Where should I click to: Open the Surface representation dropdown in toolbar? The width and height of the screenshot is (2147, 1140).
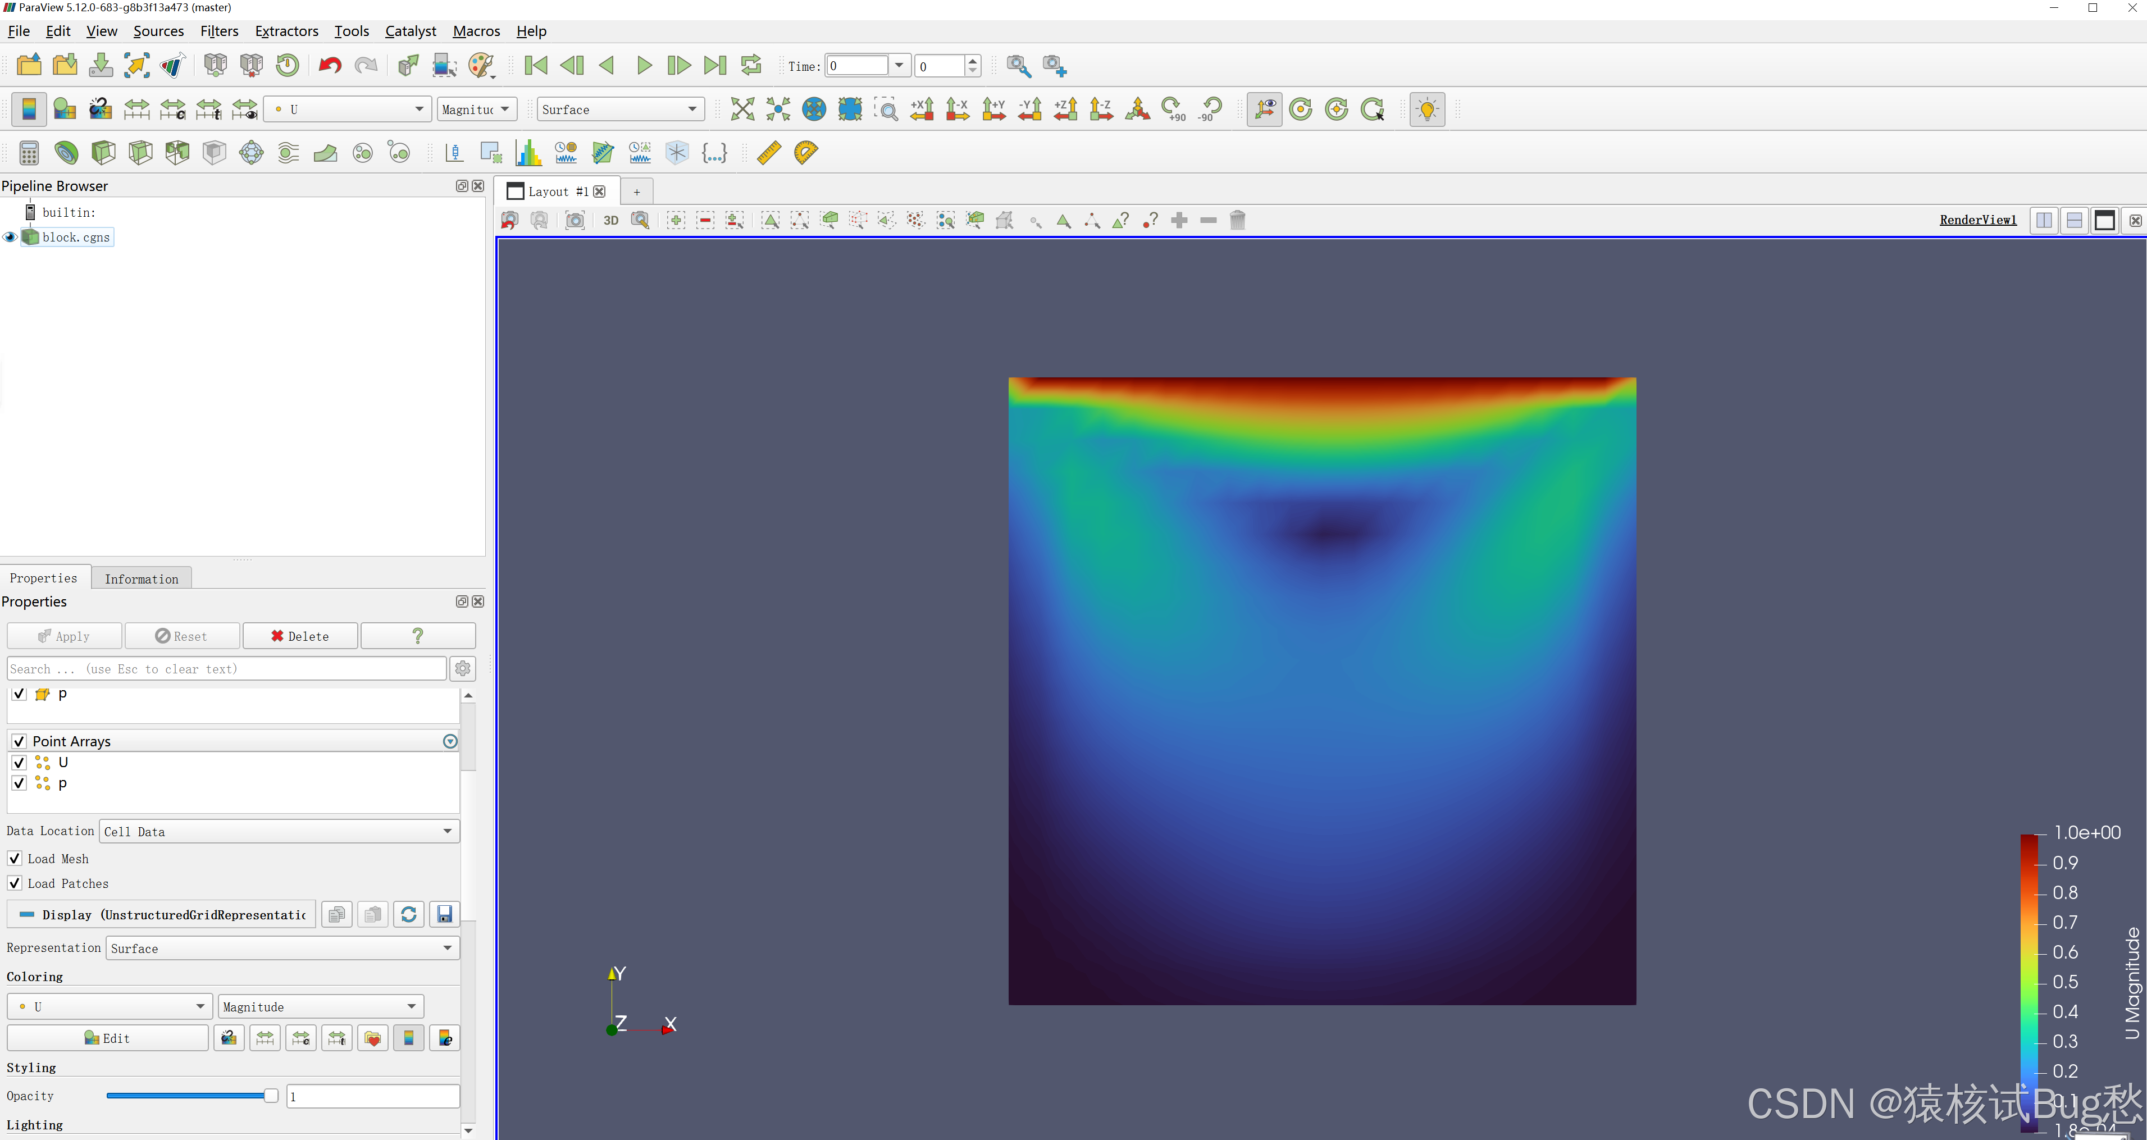tap(619, 109)
